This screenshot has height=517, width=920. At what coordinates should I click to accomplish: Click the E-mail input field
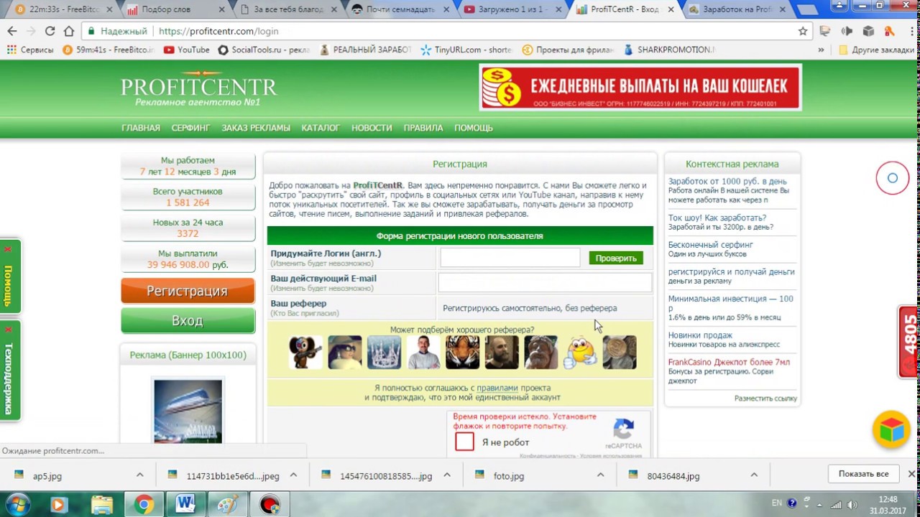545,282
